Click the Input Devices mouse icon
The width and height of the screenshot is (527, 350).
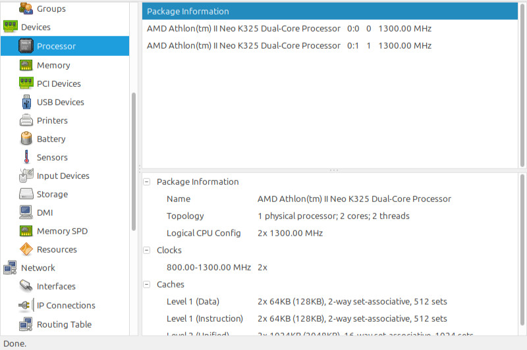tap(26, 176)
